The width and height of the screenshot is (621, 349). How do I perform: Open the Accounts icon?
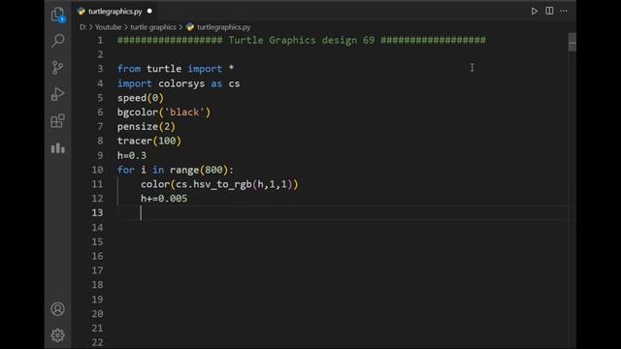58,309
